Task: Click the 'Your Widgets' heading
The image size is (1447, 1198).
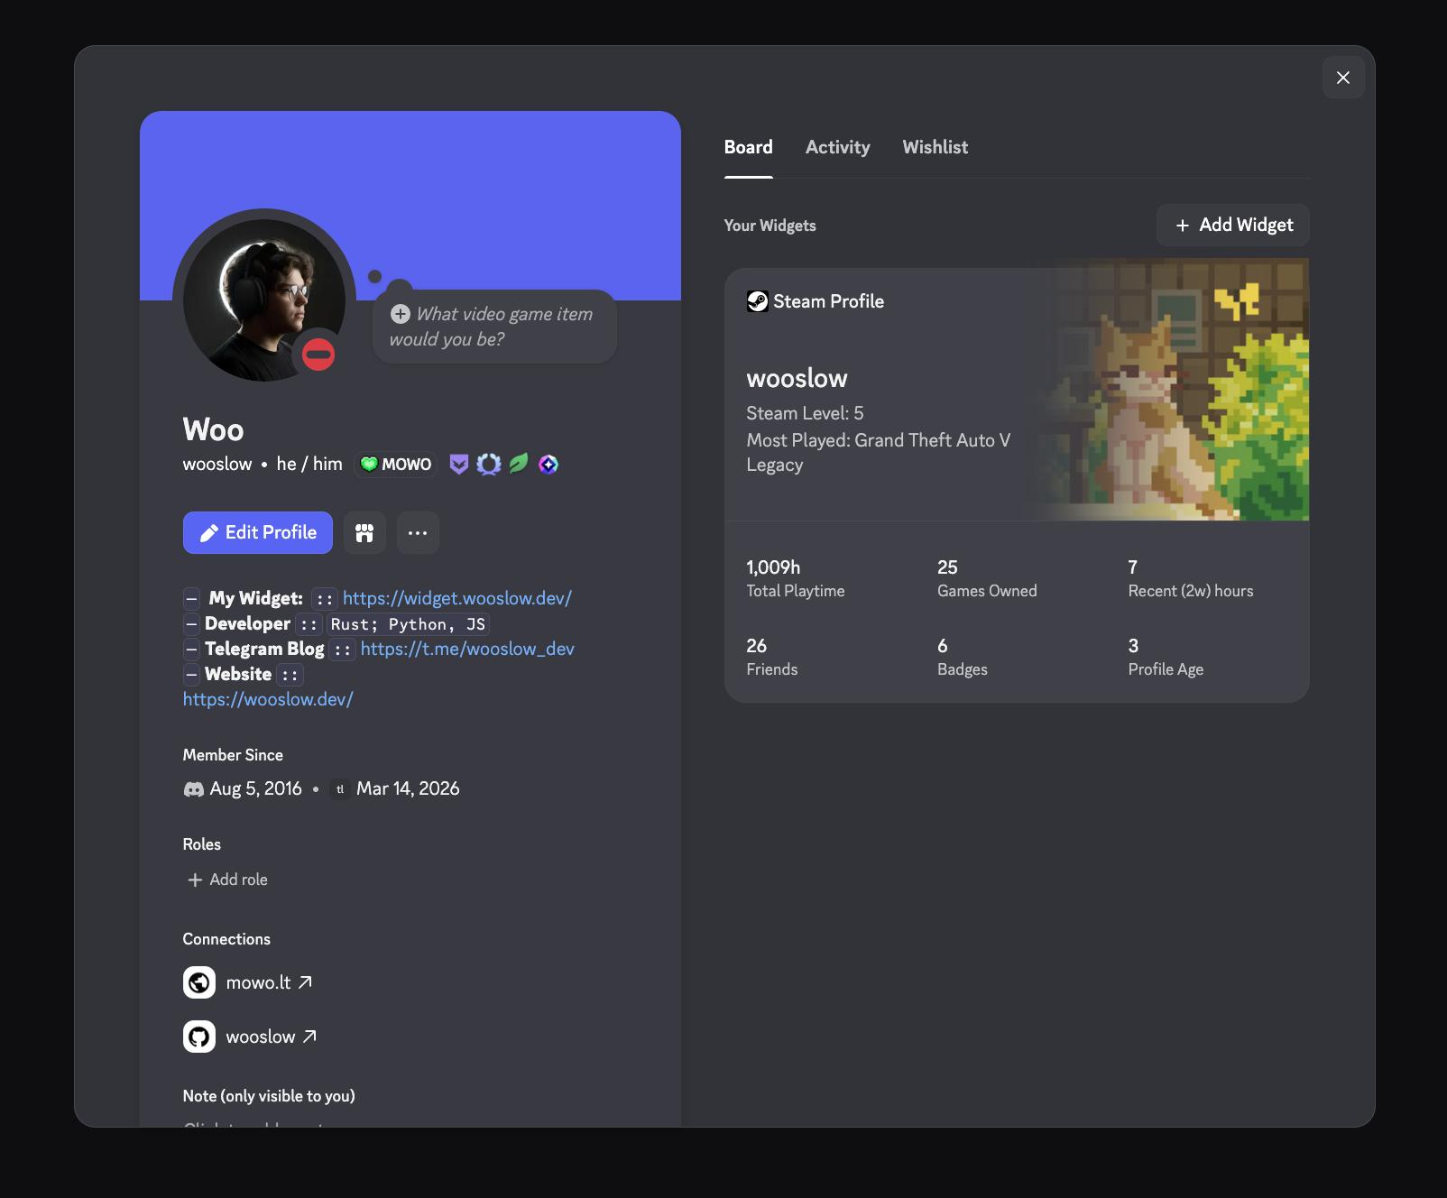Action: [x=770, y=226]
